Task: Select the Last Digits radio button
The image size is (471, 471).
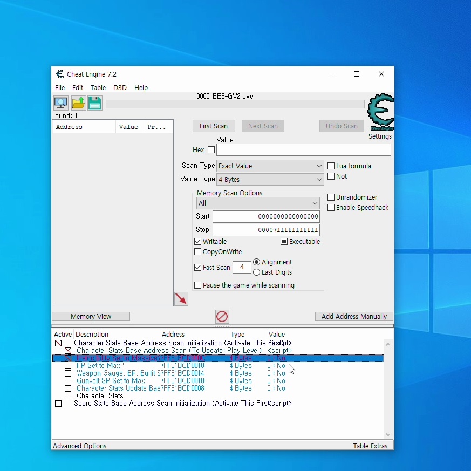Action: pos(256,272)
